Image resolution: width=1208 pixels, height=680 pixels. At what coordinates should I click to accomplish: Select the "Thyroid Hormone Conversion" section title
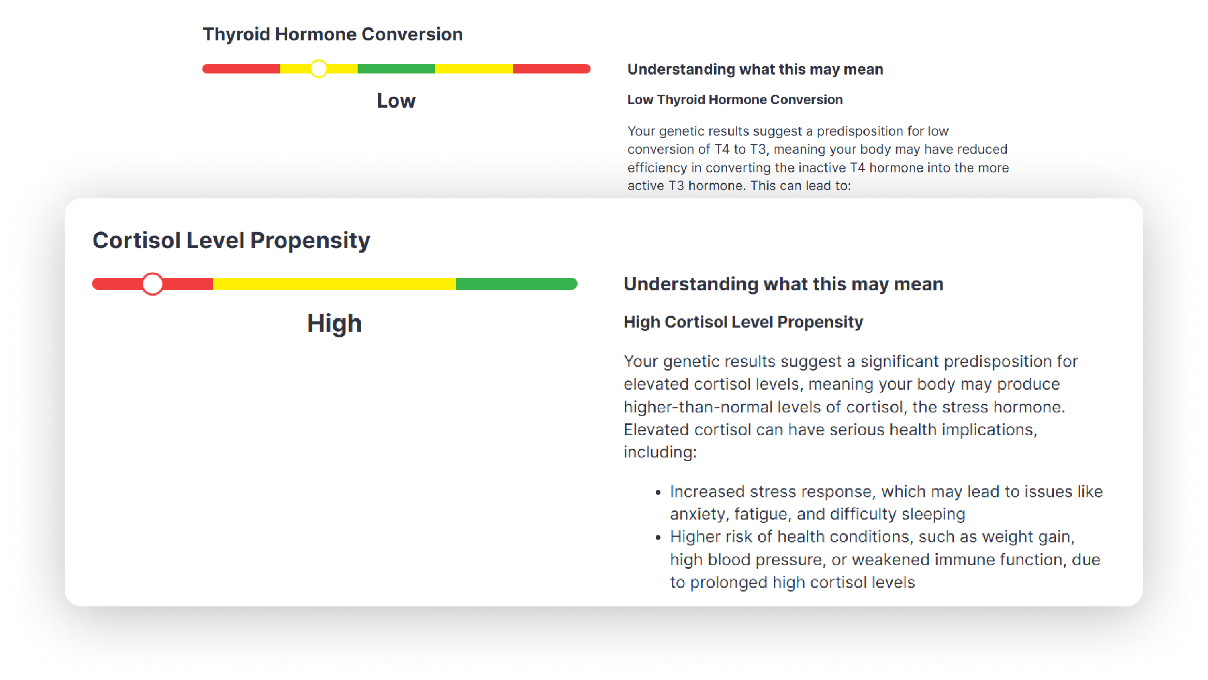point(332,34)
